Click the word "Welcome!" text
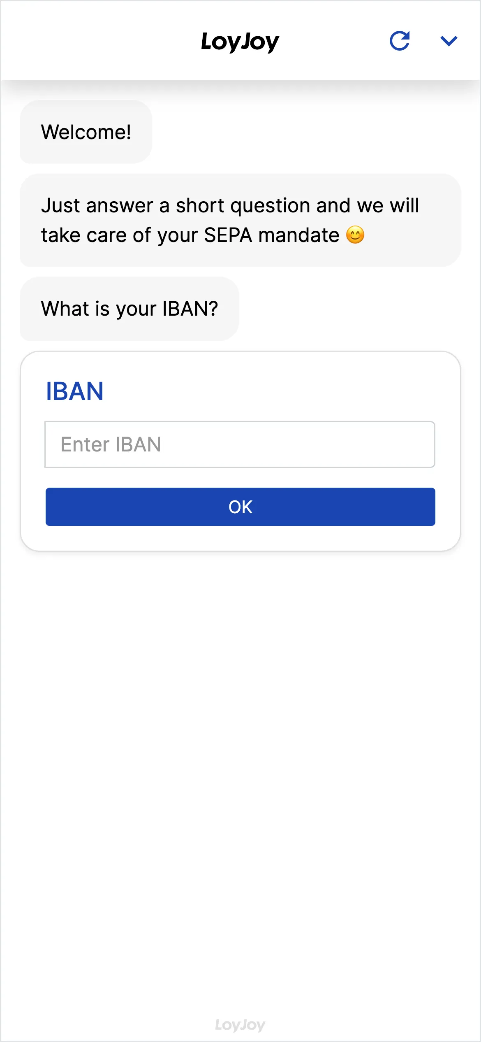481x1042 pixels. (86, 132)
